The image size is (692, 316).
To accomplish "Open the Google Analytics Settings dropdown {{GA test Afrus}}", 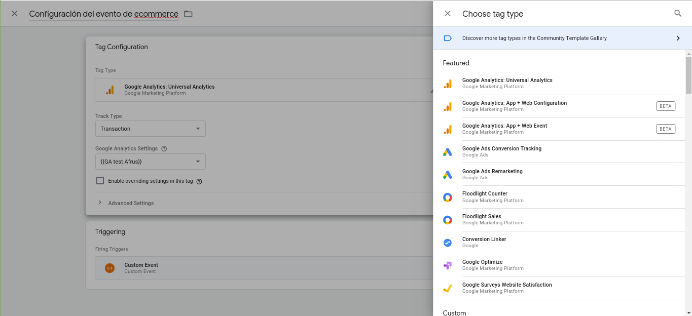I will click(x=151, y=162).
